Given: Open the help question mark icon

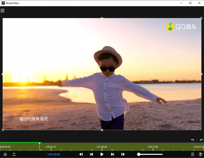Looking at the screenshot, I should [200, 154].
